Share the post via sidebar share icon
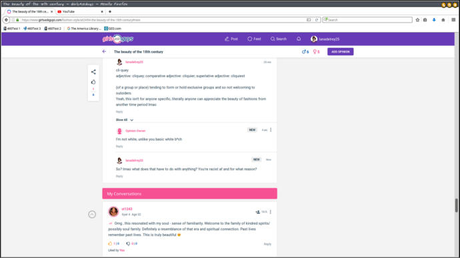The image size is (460, 258). [x=93, y=72]
